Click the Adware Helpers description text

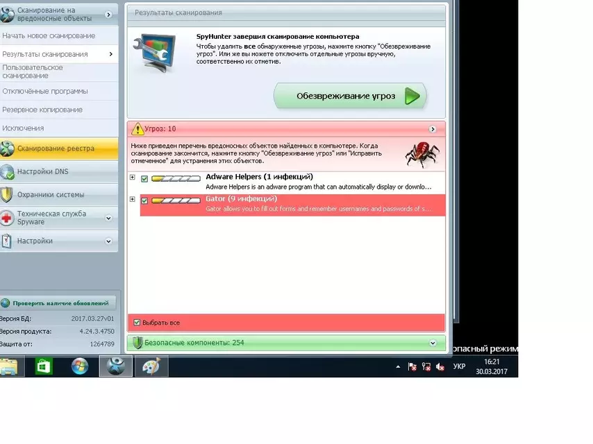(319, 187)
